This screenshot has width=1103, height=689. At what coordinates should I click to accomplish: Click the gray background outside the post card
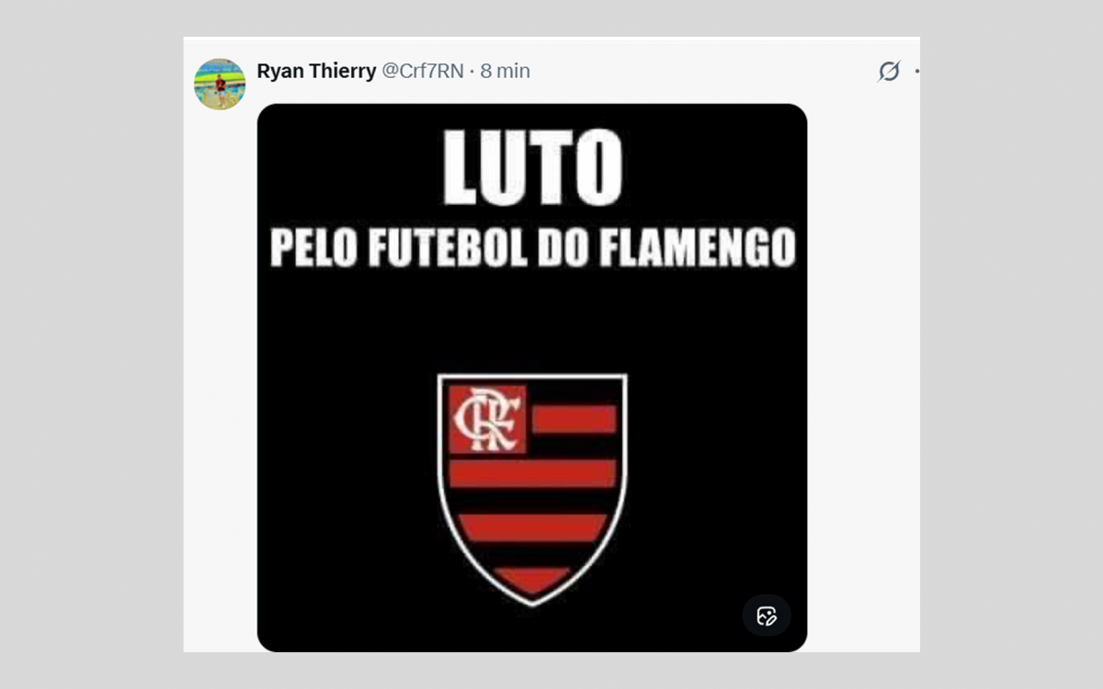click(x=92, y=367)
